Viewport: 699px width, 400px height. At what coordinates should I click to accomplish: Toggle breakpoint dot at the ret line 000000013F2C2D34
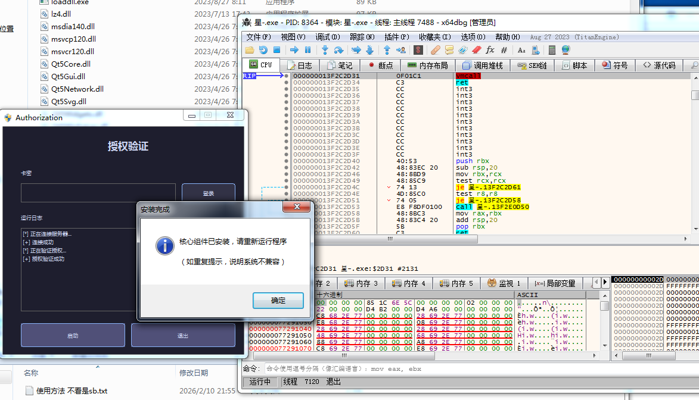pyautogui.click(x=287, y=83)
